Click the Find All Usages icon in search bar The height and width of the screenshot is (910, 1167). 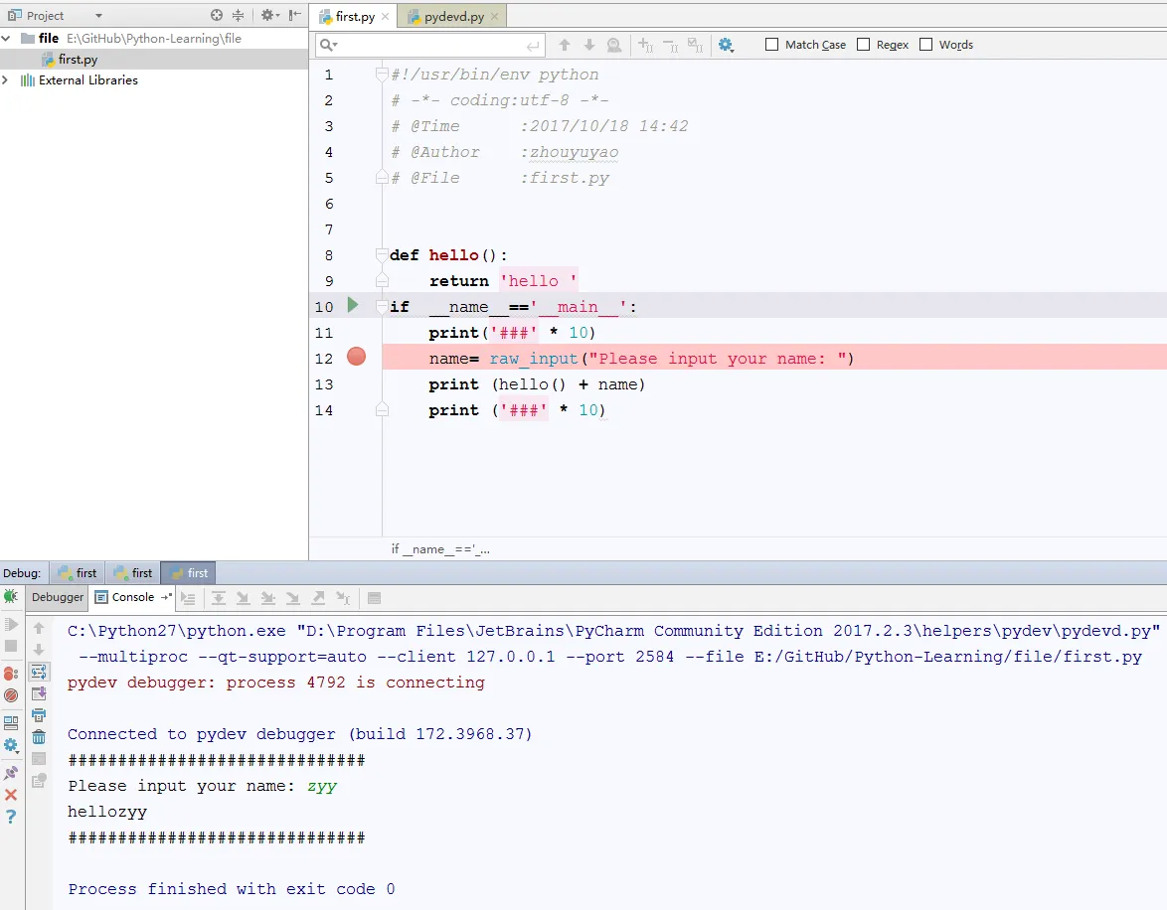614,46
